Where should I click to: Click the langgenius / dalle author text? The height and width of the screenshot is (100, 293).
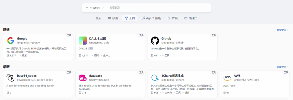(99, 43)
